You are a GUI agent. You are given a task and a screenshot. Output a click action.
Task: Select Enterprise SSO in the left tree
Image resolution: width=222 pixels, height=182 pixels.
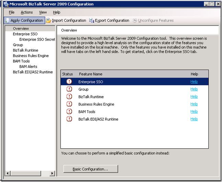(25, 34)
